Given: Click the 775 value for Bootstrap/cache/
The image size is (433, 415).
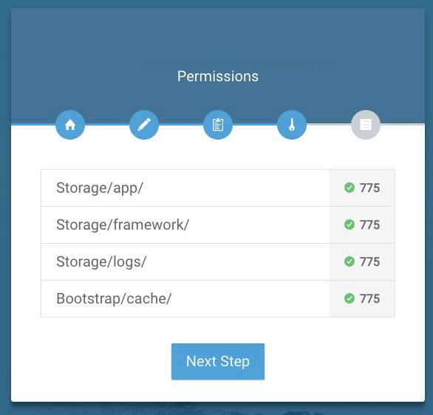Looking at the screenshot, I should coord(369,298).
